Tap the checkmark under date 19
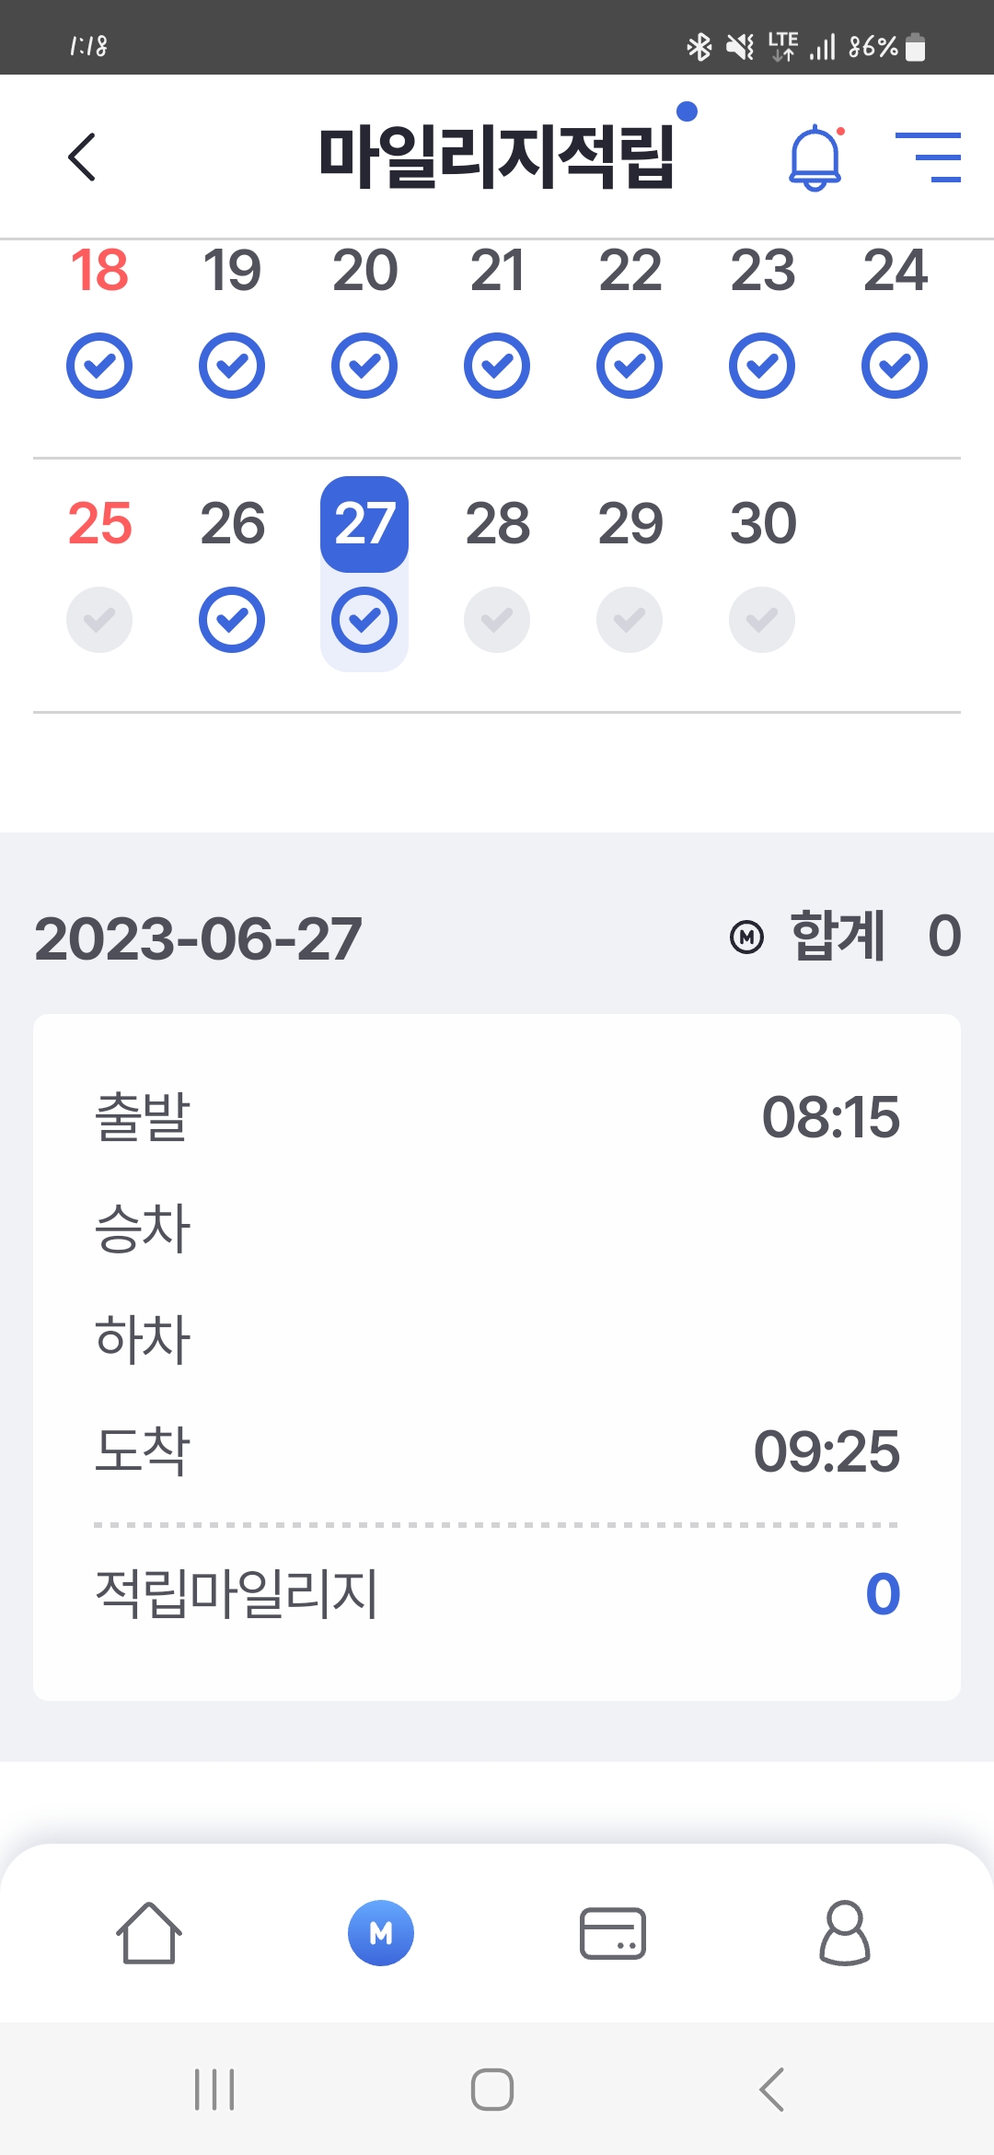Screen dimensions: 994x2155 pos(232,366)
